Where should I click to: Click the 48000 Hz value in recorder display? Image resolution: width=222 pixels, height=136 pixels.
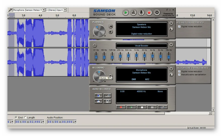tap(141, 91)
